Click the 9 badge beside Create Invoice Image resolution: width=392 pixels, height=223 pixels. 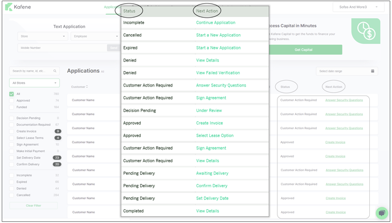click(58, 131)
